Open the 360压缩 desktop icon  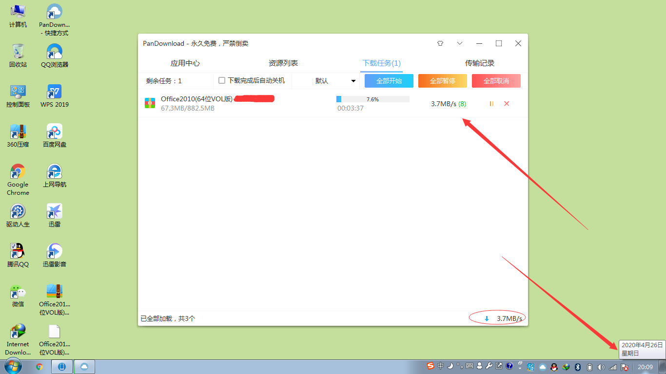pos(18,136)
